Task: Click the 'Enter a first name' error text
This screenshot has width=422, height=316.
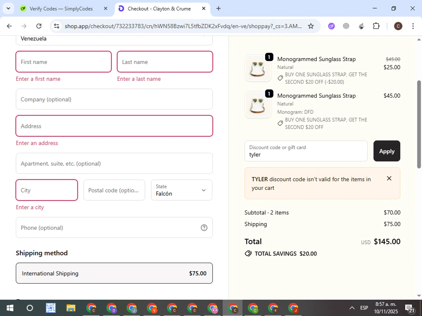Action: pyautogui.click(x=38, y=79)
